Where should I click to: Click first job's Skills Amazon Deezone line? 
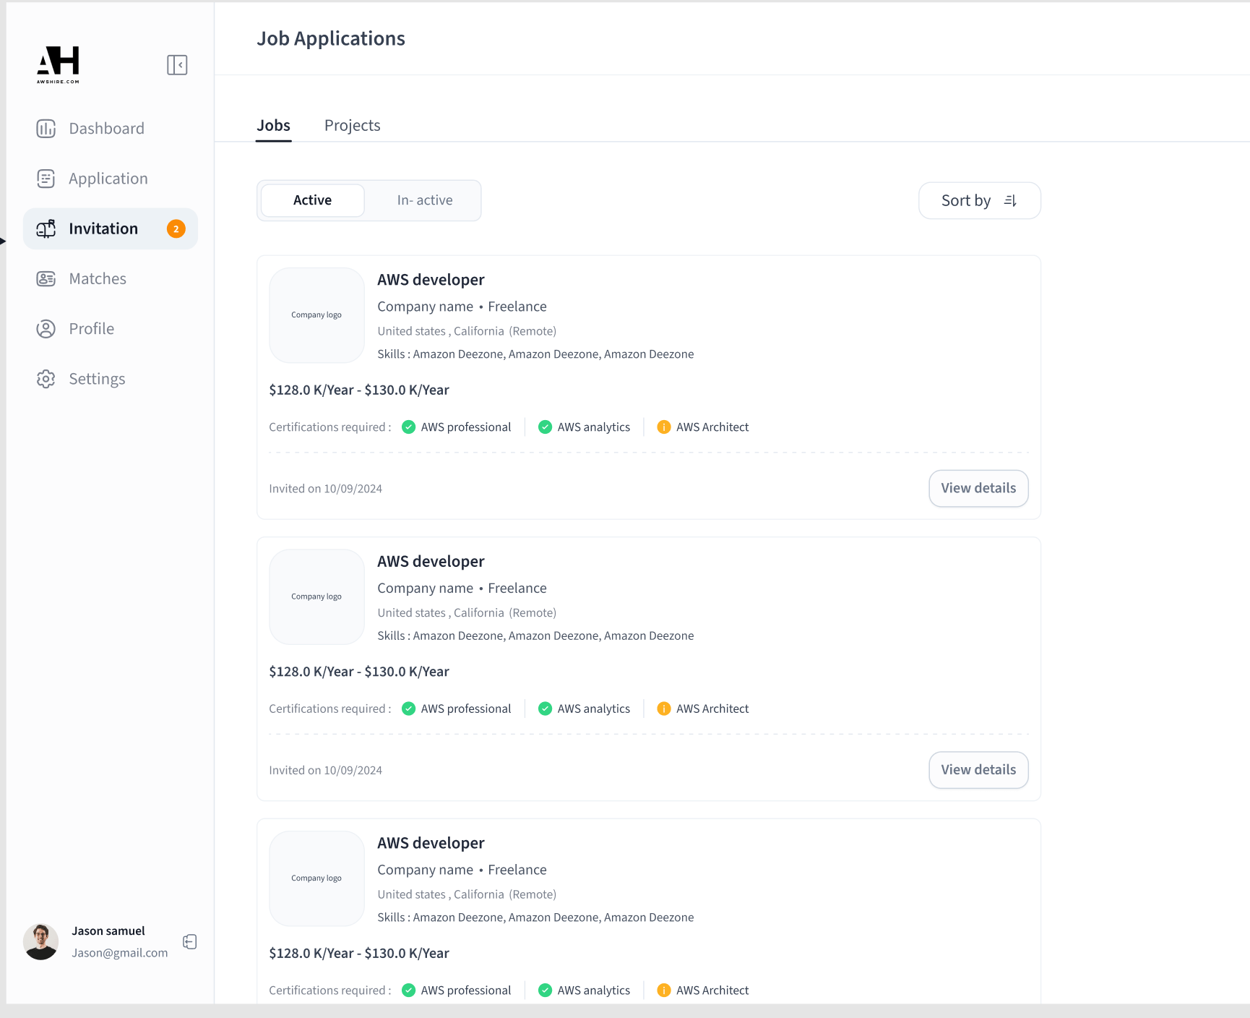pyautogui.click(x=535, y=354)
